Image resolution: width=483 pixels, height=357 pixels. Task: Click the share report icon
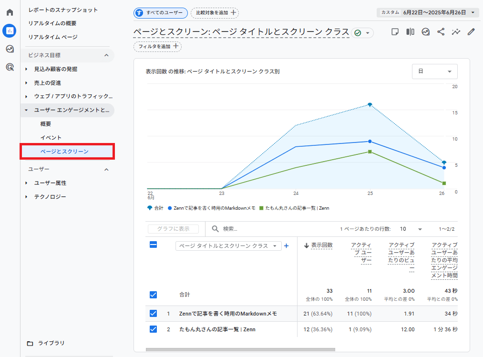tap(441, 32)
